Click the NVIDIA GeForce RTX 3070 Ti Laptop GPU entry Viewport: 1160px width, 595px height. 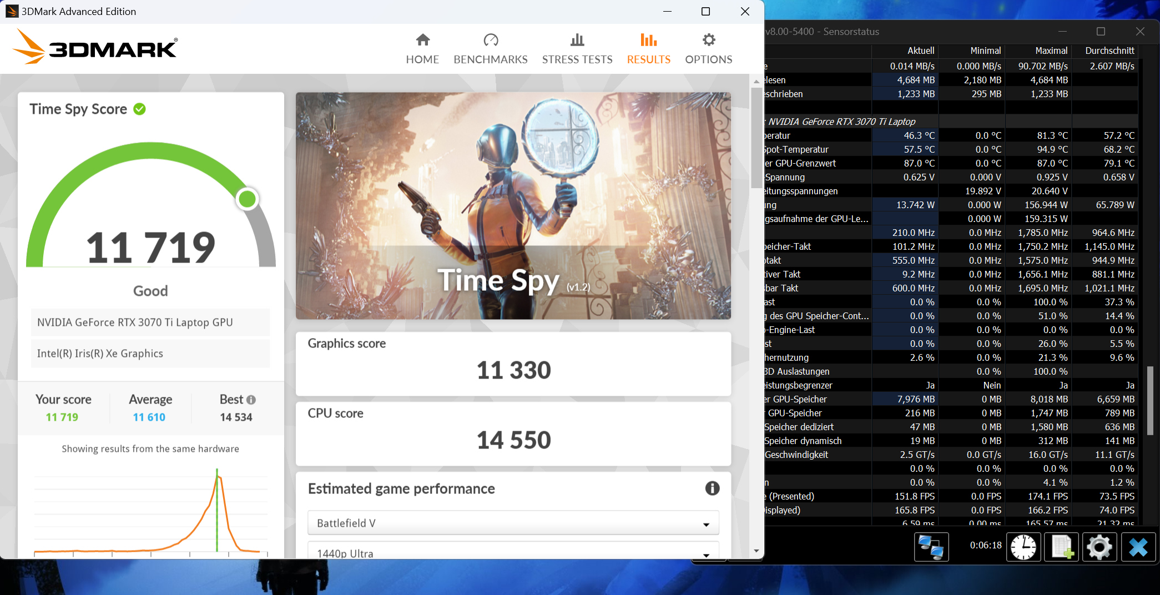150,322
